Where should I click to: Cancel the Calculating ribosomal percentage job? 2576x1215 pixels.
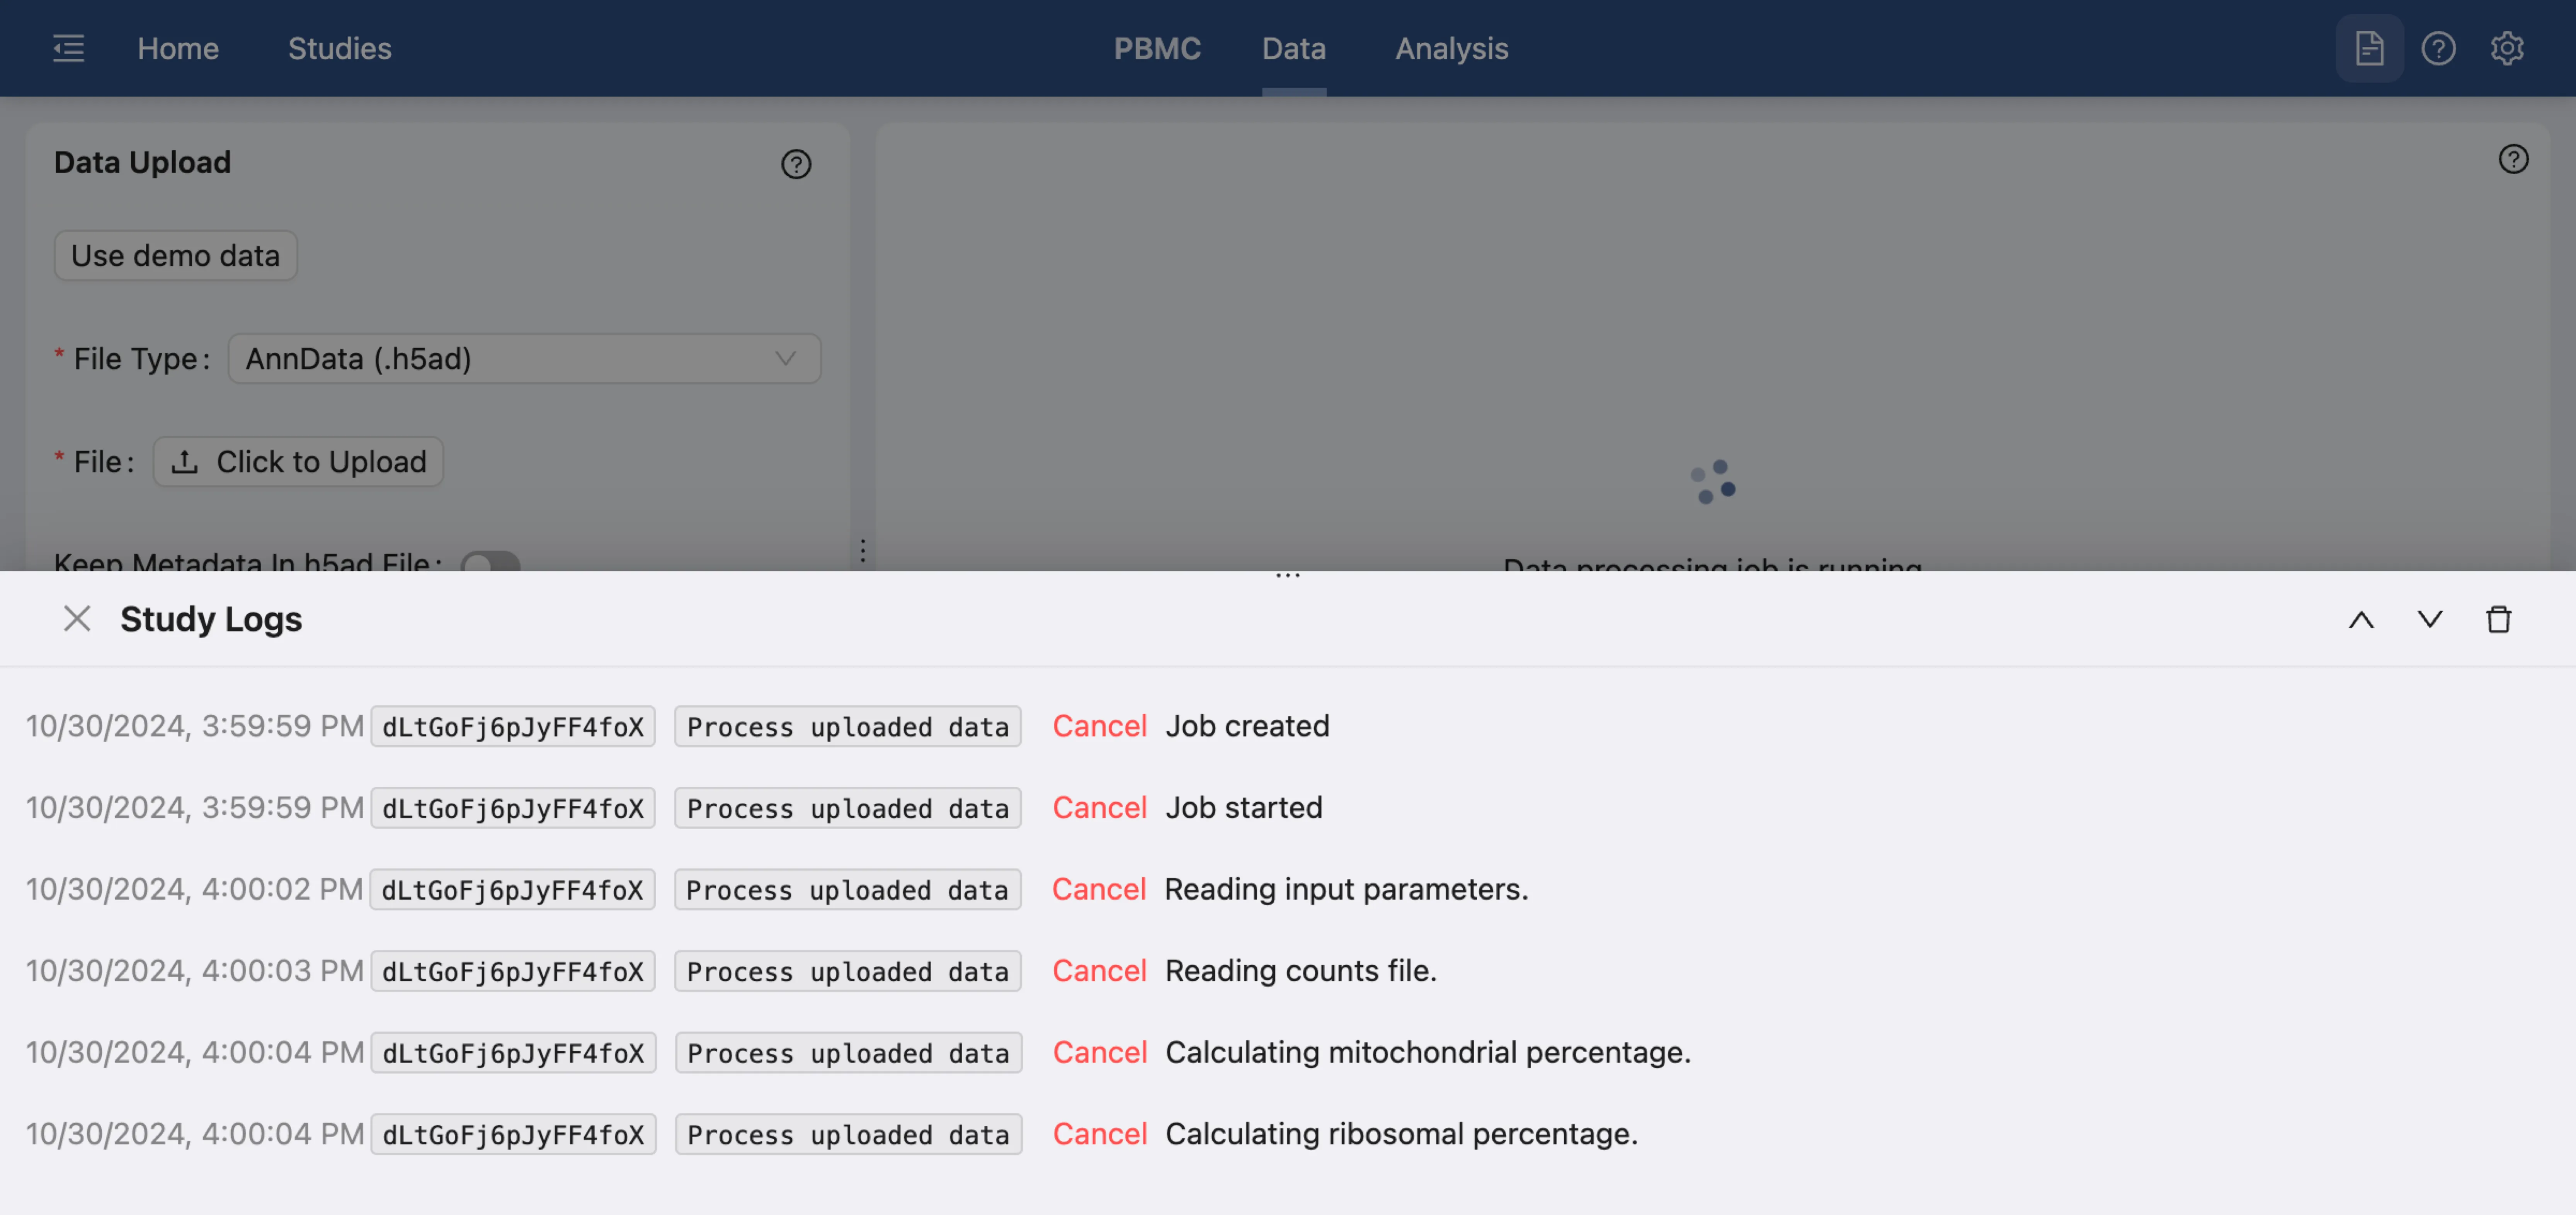click(x=1099, y=1134)
